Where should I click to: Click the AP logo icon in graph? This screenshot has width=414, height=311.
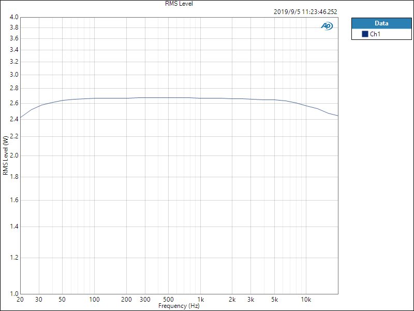(x=327, y=26)
